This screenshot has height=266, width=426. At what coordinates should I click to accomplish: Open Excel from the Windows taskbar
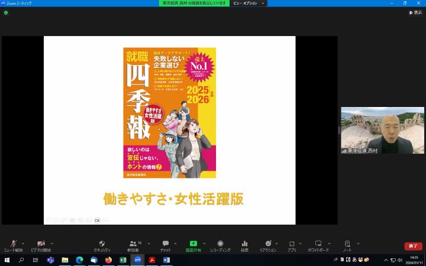tap(123, 260)
